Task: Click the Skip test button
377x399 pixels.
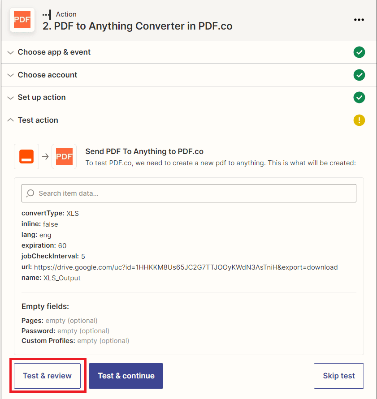Action: tap(338, 376)
